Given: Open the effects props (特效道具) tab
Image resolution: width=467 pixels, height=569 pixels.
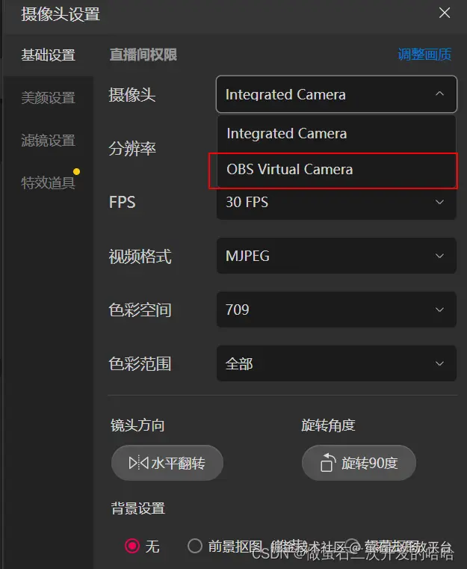Looking at the screenshot, I should [x=48, y=183].
